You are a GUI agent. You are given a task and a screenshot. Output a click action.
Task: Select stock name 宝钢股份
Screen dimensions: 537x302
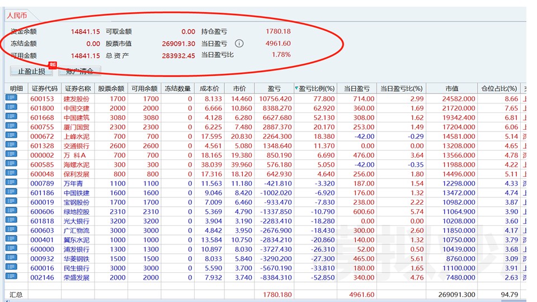coord(77,202)
